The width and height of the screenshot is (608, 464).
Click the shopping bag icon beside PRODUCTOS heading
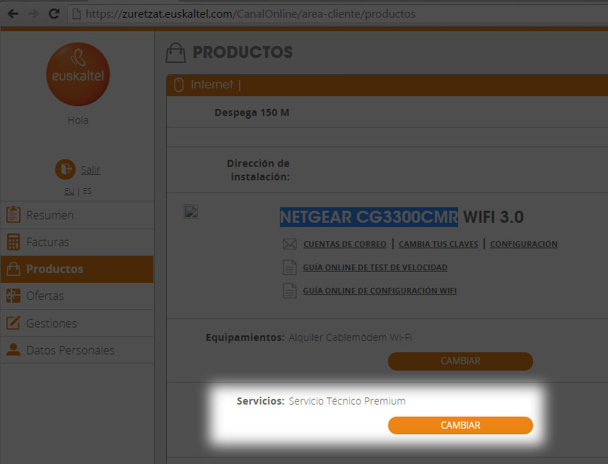coord(175,52)
